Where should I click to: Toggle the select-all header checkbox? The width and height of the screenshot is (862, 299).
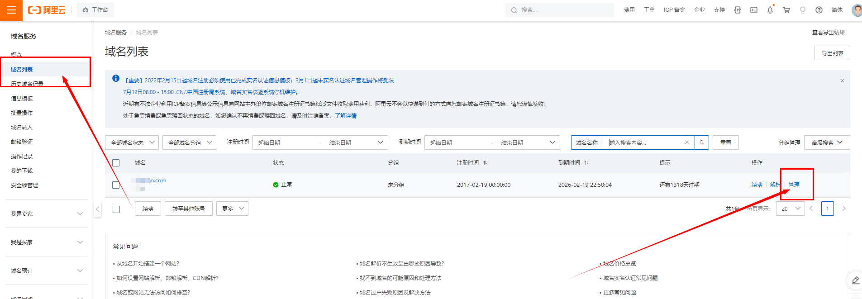pyautogui.click(x=116, y=163)
